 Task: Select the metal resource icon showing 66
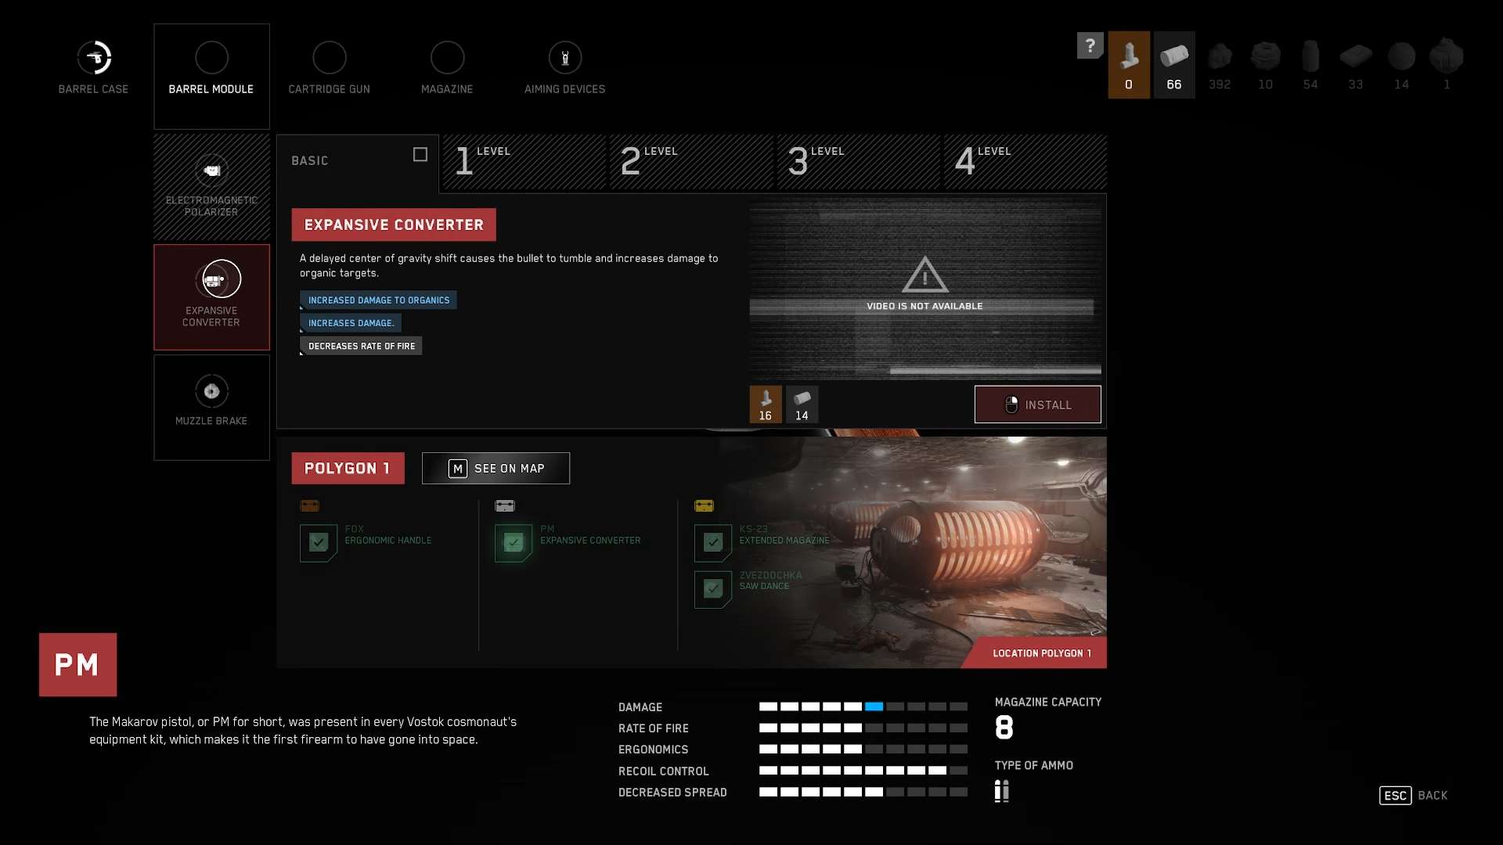pos(1174,65)
